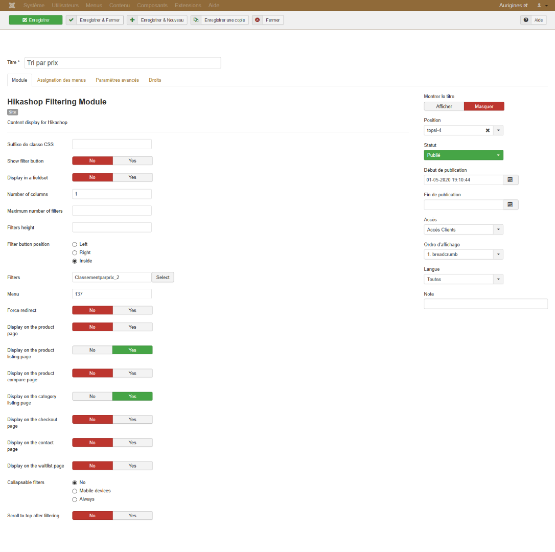Set Scroll to top after filtering to Yes
555x552 pixels.
132,516
